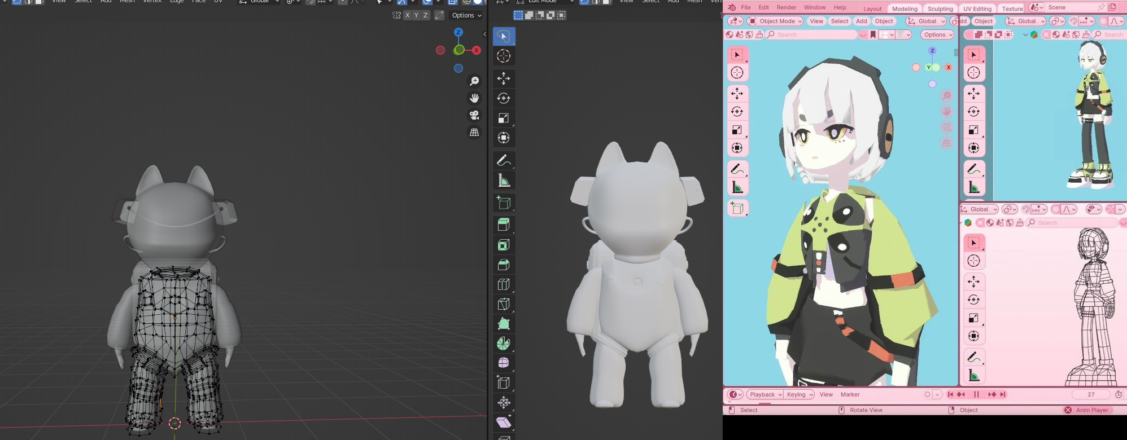Toggle X axis mirror
The height and width of the screenshot is (440, 1127).
click(x=407, y=15)
